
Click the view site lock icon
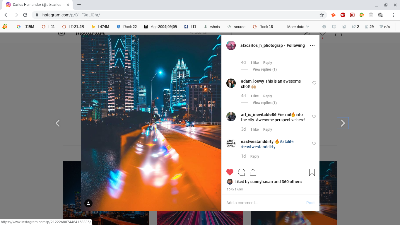(x=37, y=15)
